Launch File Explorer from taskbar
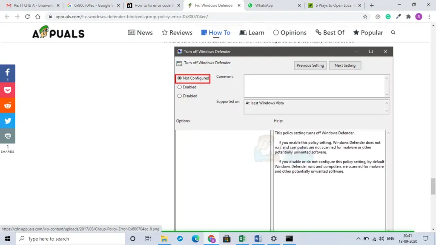Screen dimensions: 436x245 (164, 239)
